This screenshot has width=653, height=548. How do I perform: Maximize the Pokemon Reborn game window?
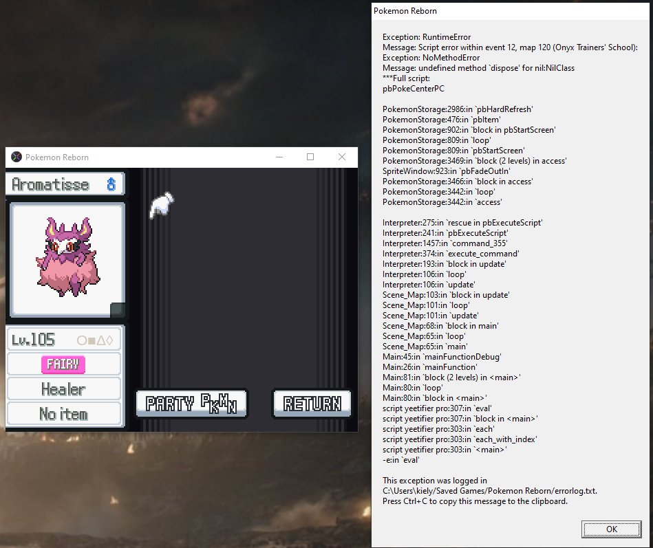310,157
